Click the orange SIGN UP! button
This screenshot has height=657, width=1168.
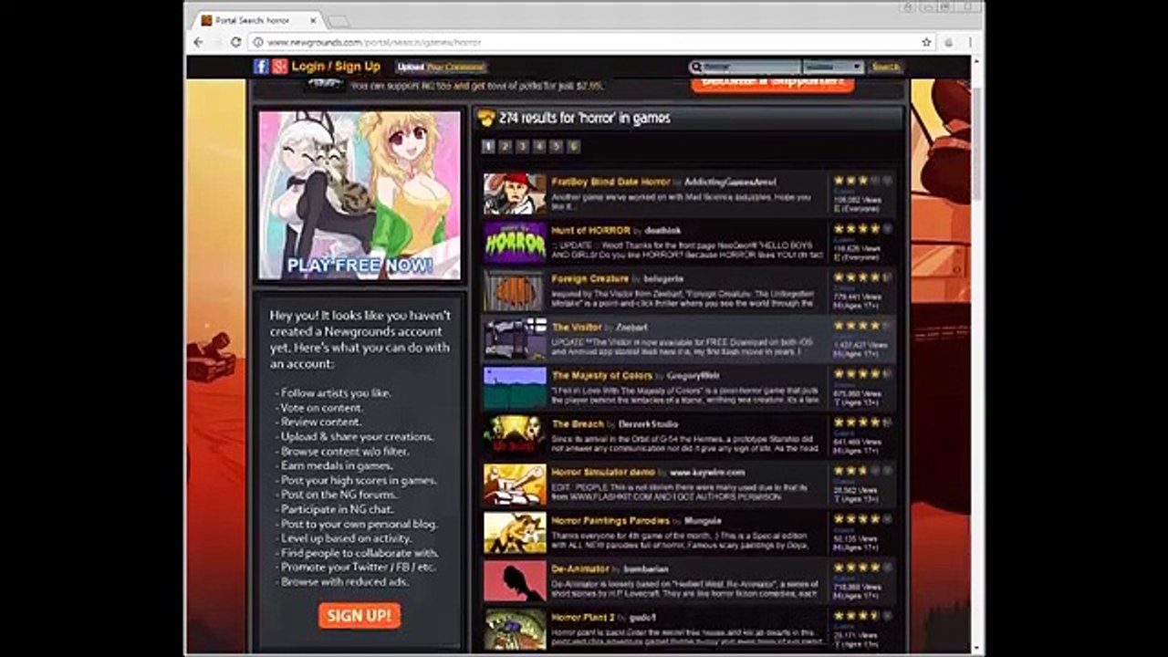[360, 615]
